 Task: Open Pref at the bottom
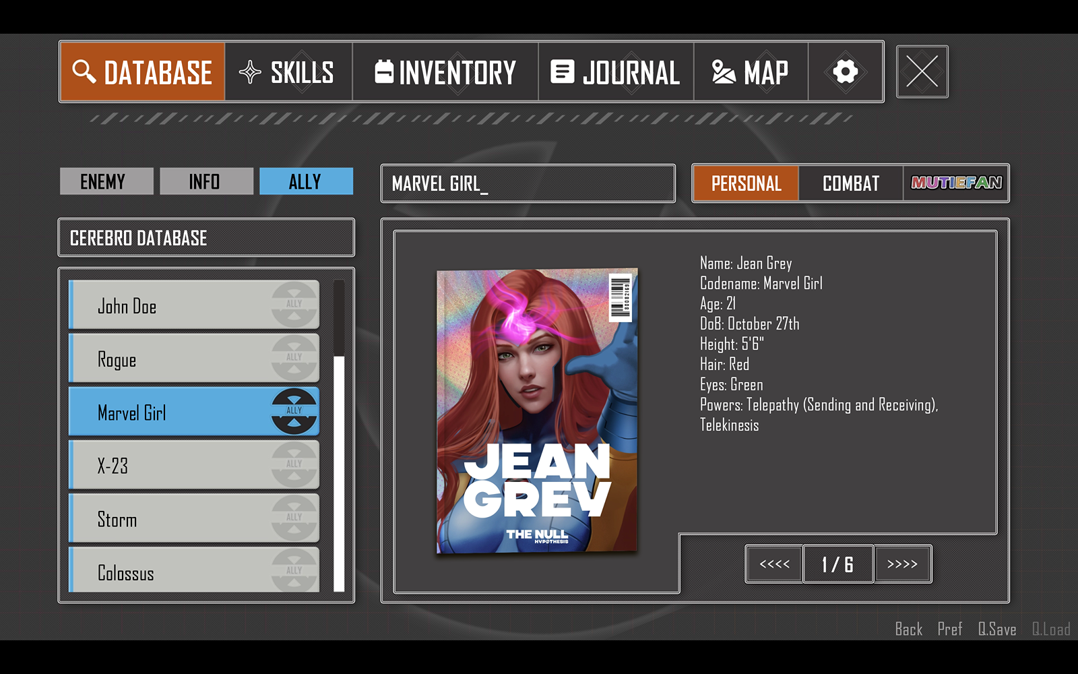950,629
